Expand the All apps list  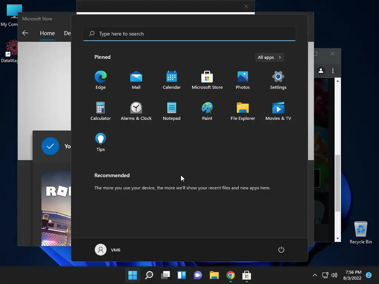(269, 57)
